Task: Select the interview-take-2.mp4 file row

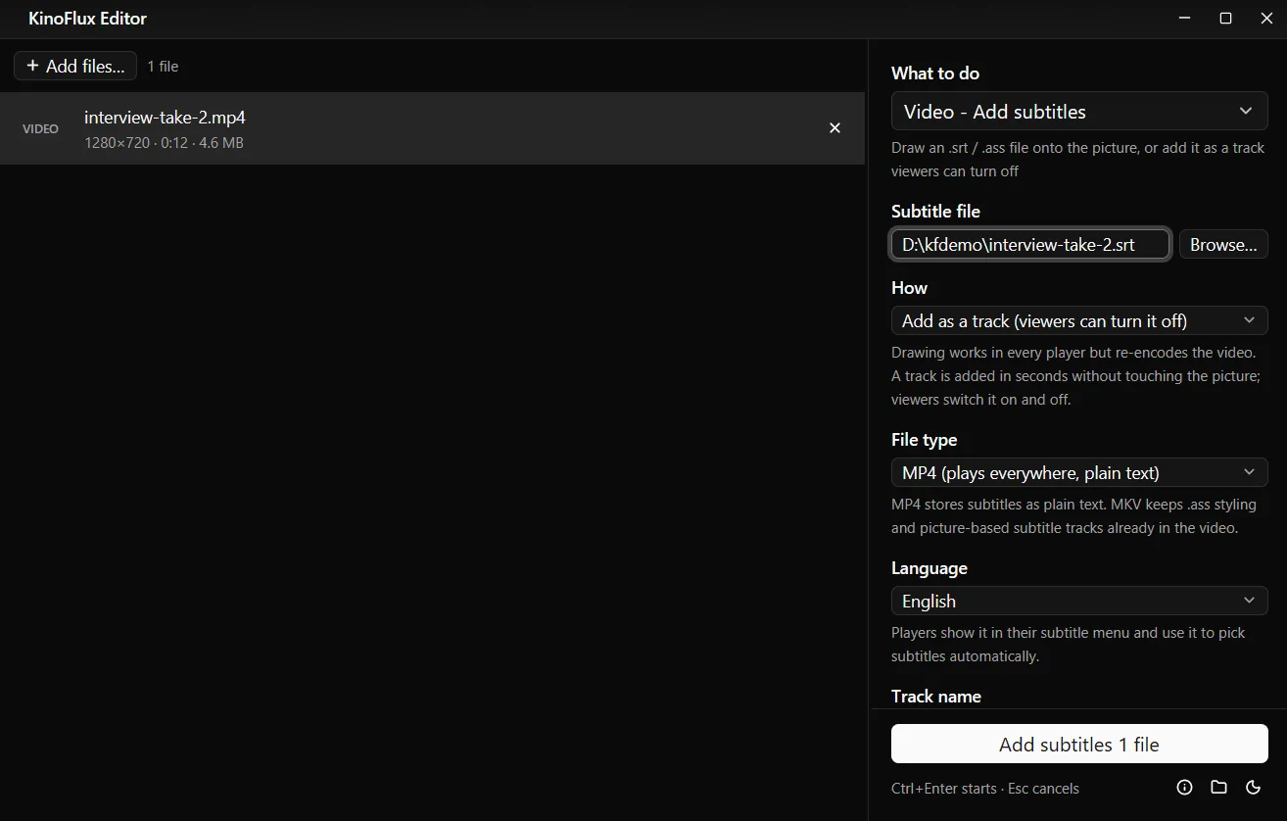Action: pyautogui.click(x=432, y=128)
